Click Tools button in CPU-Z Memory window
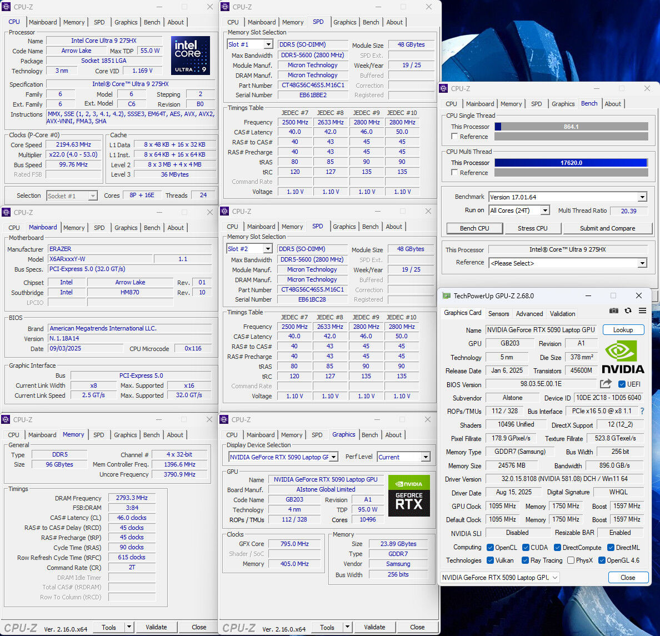 click(x=108, y=627)
